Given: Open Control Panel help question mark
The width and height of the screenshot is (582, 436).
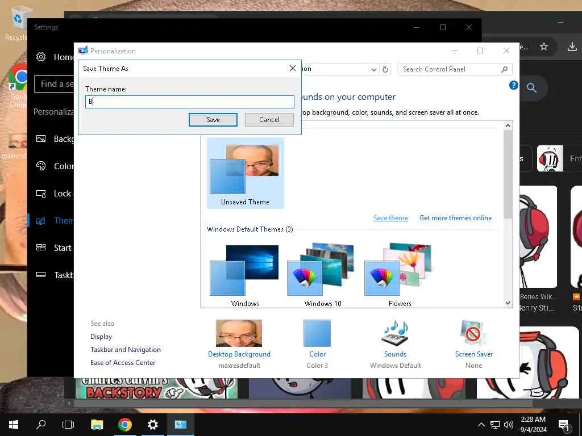Looking at the screenshot, I should (513, 85).
